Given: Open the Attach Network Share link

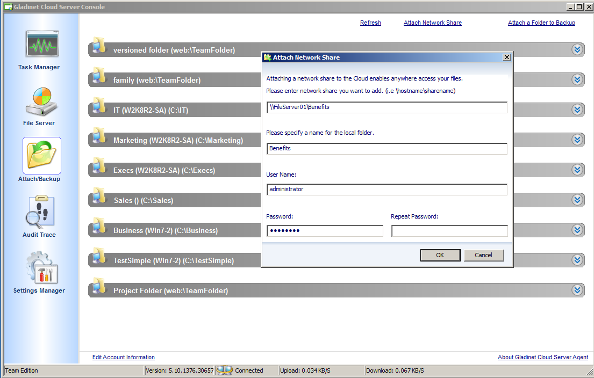Looking at the screenshot, I should 433,23.
